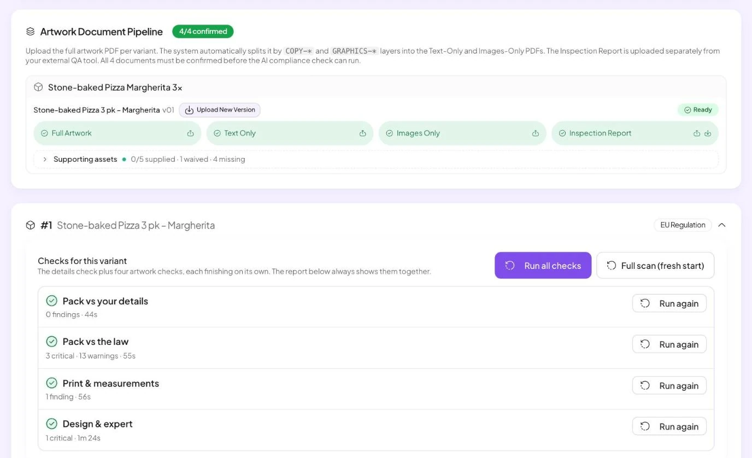Click the check icon on Inspection Report chip

click(x=562, y=133)
